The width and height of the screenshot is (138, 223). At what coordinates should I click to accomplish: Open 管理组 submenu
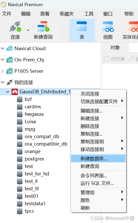pos(98,193)
